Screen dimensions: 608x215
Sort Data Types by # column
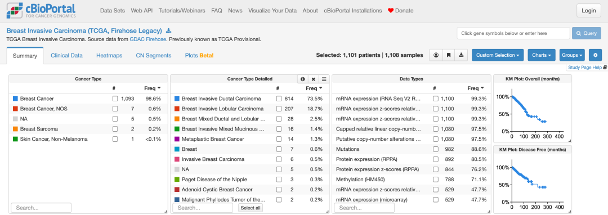pyautogui.click(x=435, y=88)
